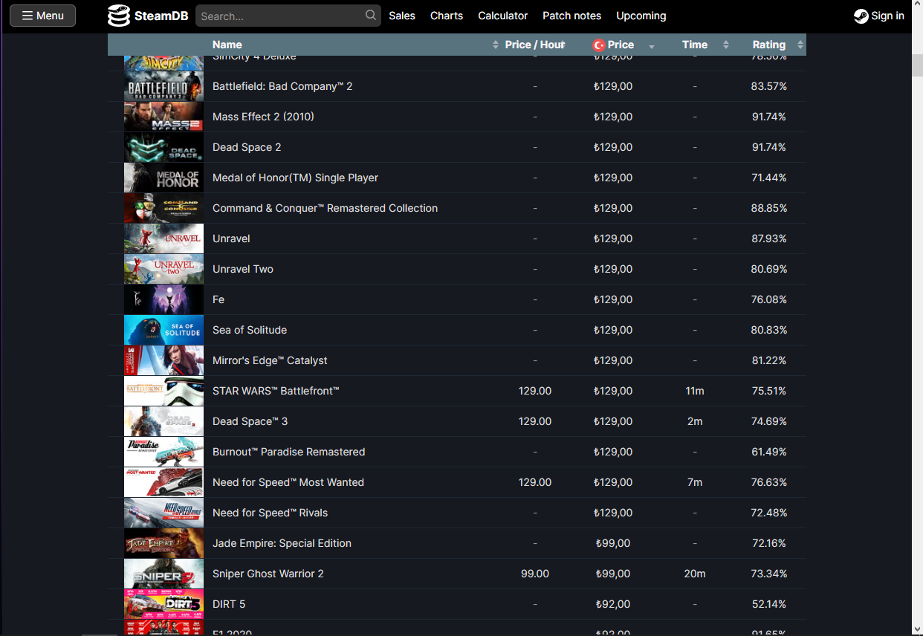Open Mirror's Edge™ Catalyst link
The height and width of the screenshot is (636, 923).
coord(270,360)
